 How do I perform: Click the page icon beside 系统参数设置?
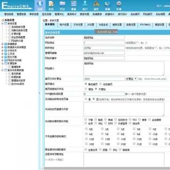[10, 27]
